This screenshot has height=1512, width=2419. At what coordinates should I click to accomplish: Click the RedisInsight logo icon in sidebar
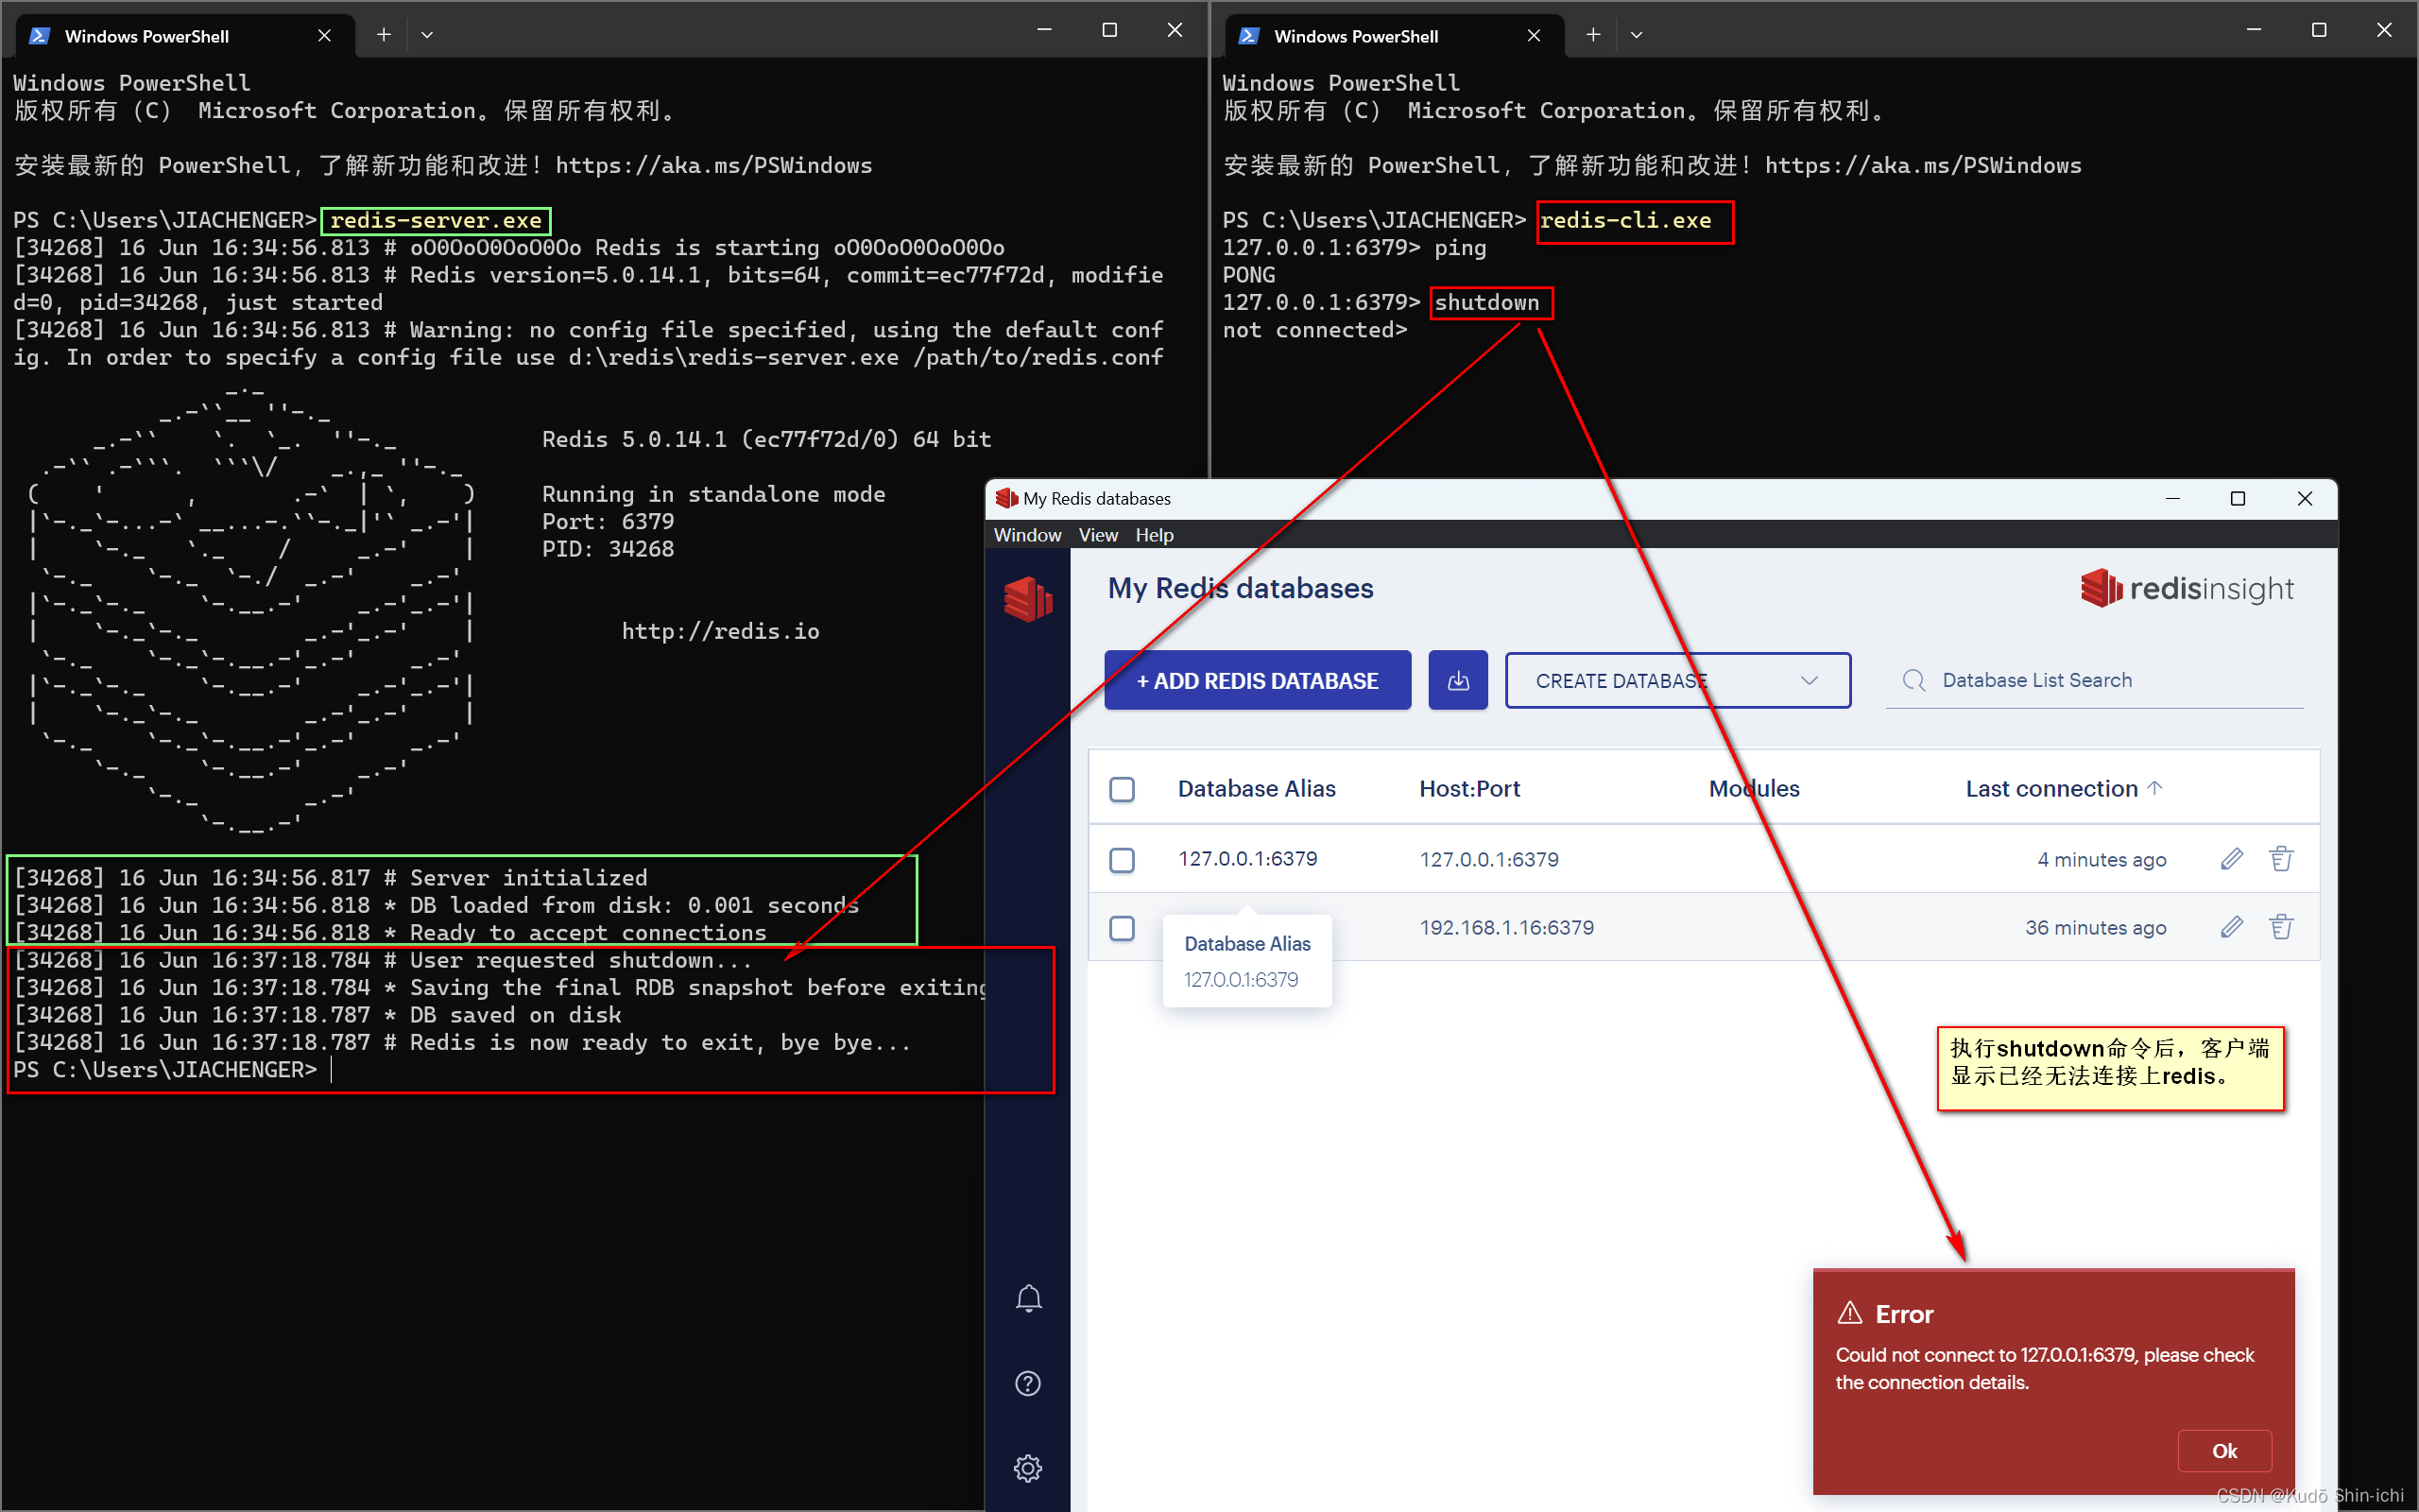tap(1027, 599)
